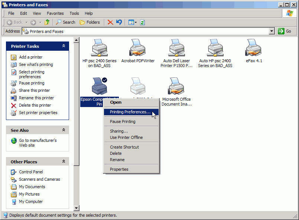The image size is (299, 220).
Task: Select the eFax 4.1 printer icon
Action: pos(253,48)
